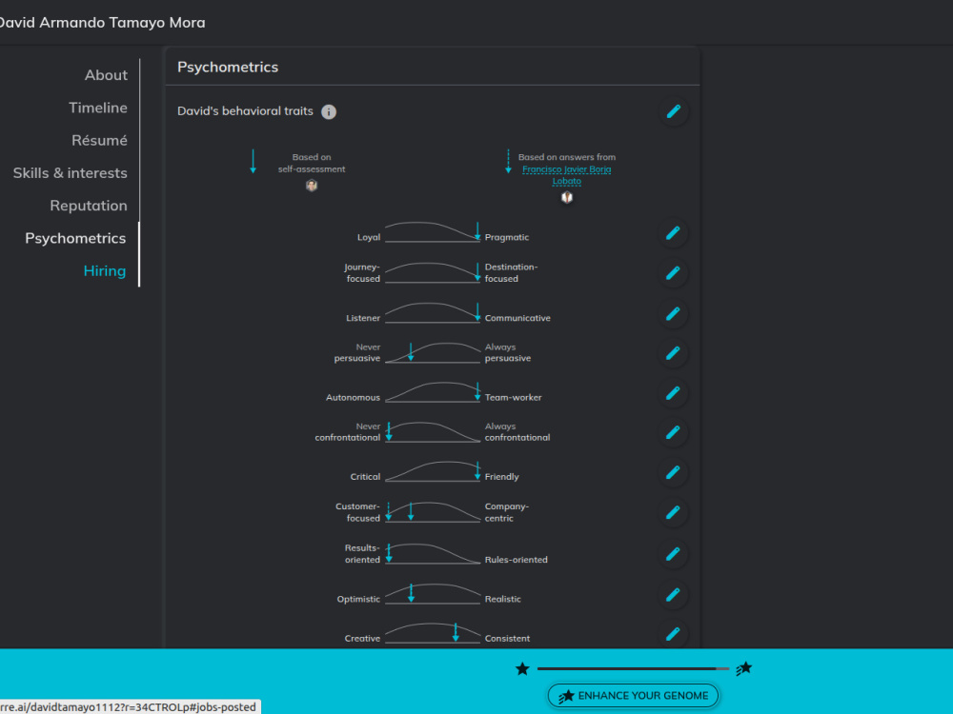
Task: Edit the Never persuasive–Always persuasive trait
Action: (673, 353)
